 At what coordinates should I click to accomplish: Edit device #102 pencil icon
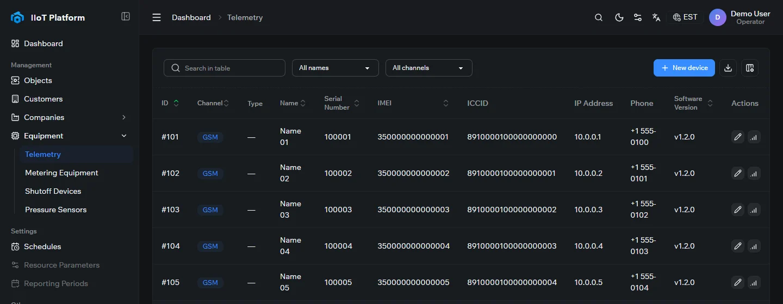738,173
